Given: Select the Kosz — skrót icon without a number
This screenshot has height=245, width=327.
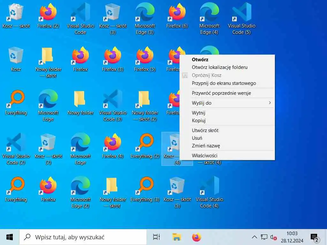Looking at the screenshot, I should (16, 16).
